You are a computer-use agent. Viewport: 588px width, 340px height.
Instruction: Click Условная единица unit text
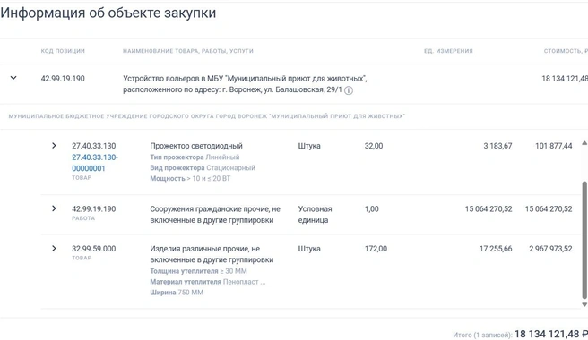[x=315, y=214]
